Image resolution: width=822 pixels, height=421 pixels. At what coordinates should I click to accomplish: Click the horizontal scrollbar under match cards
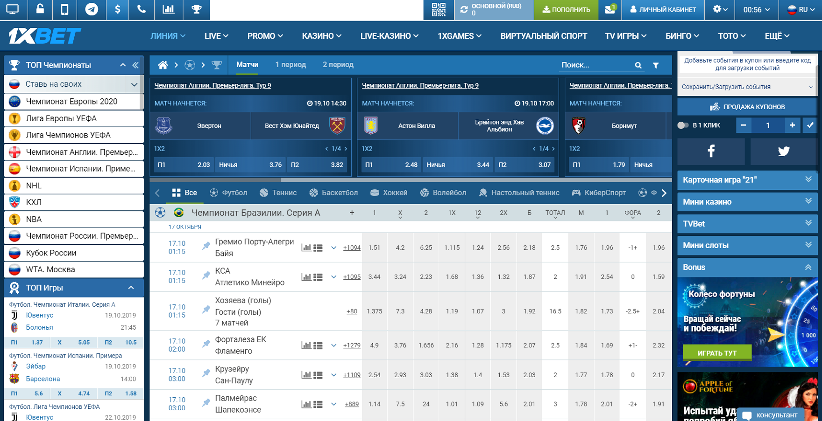(x=215, y=179)
